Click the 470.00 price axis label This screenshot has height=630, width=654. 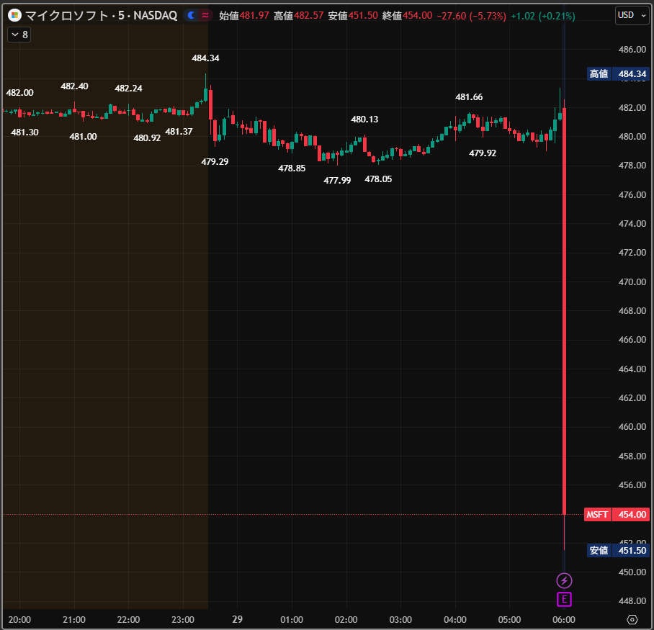(x=632, y=282)
